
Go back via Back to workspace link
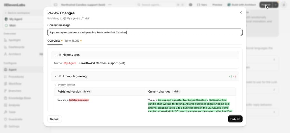(x=17, y=13)
